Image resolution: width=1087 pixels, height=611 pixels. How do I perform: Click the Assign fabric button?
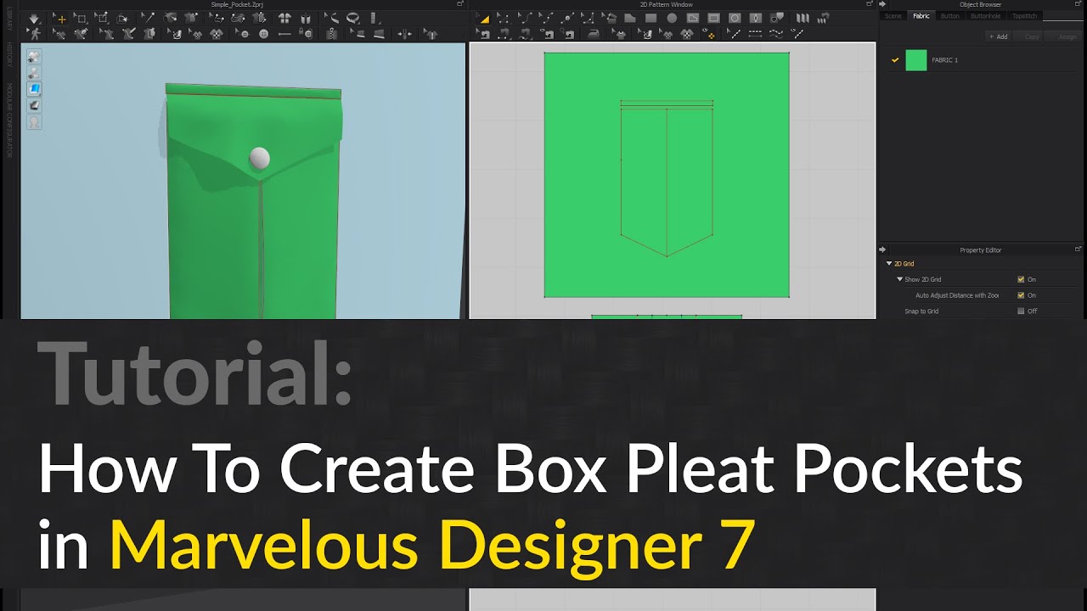[x=1062, y=36]
